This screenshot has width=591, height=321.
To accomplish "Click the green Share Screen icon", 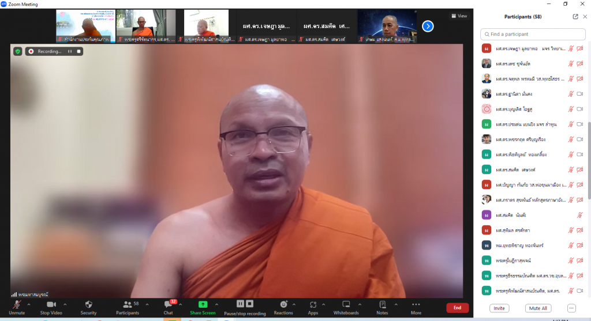I will pos(203,304).
